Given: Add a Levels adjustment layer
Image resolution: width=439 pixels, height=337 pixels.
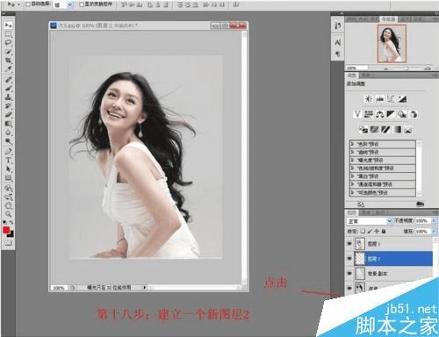Looking at the screenshot, I should click(x=380, y=99).
